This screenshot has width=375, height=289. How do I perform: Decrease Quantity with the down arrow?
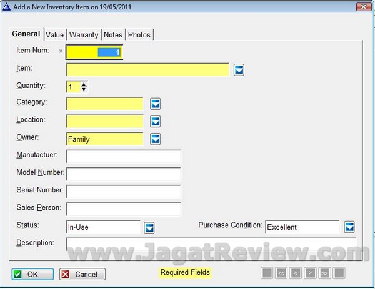click(x=84, y=89)
